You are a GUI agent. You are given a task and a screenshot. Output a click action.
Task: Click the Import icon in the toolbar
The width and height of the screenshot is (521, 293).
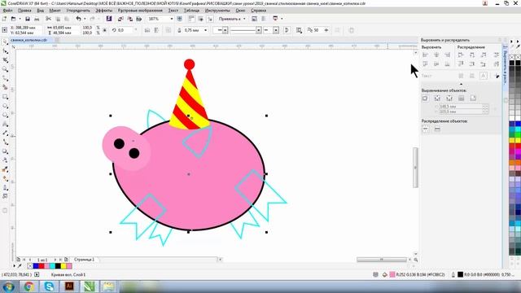120,19
